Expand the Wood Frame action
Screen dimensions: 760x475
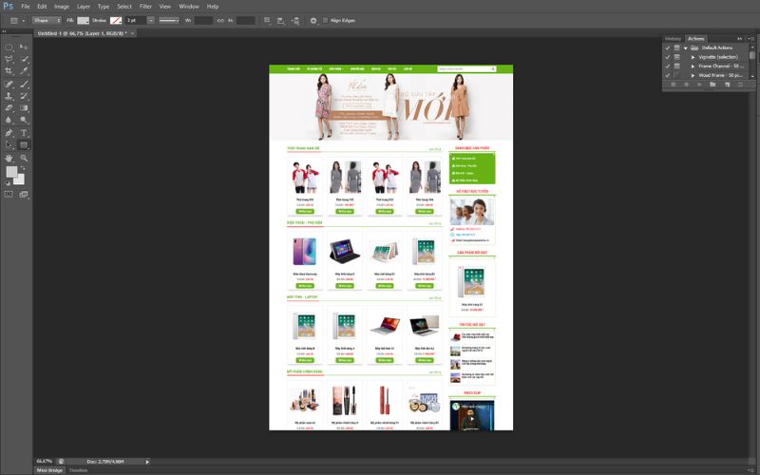point(693,75)
